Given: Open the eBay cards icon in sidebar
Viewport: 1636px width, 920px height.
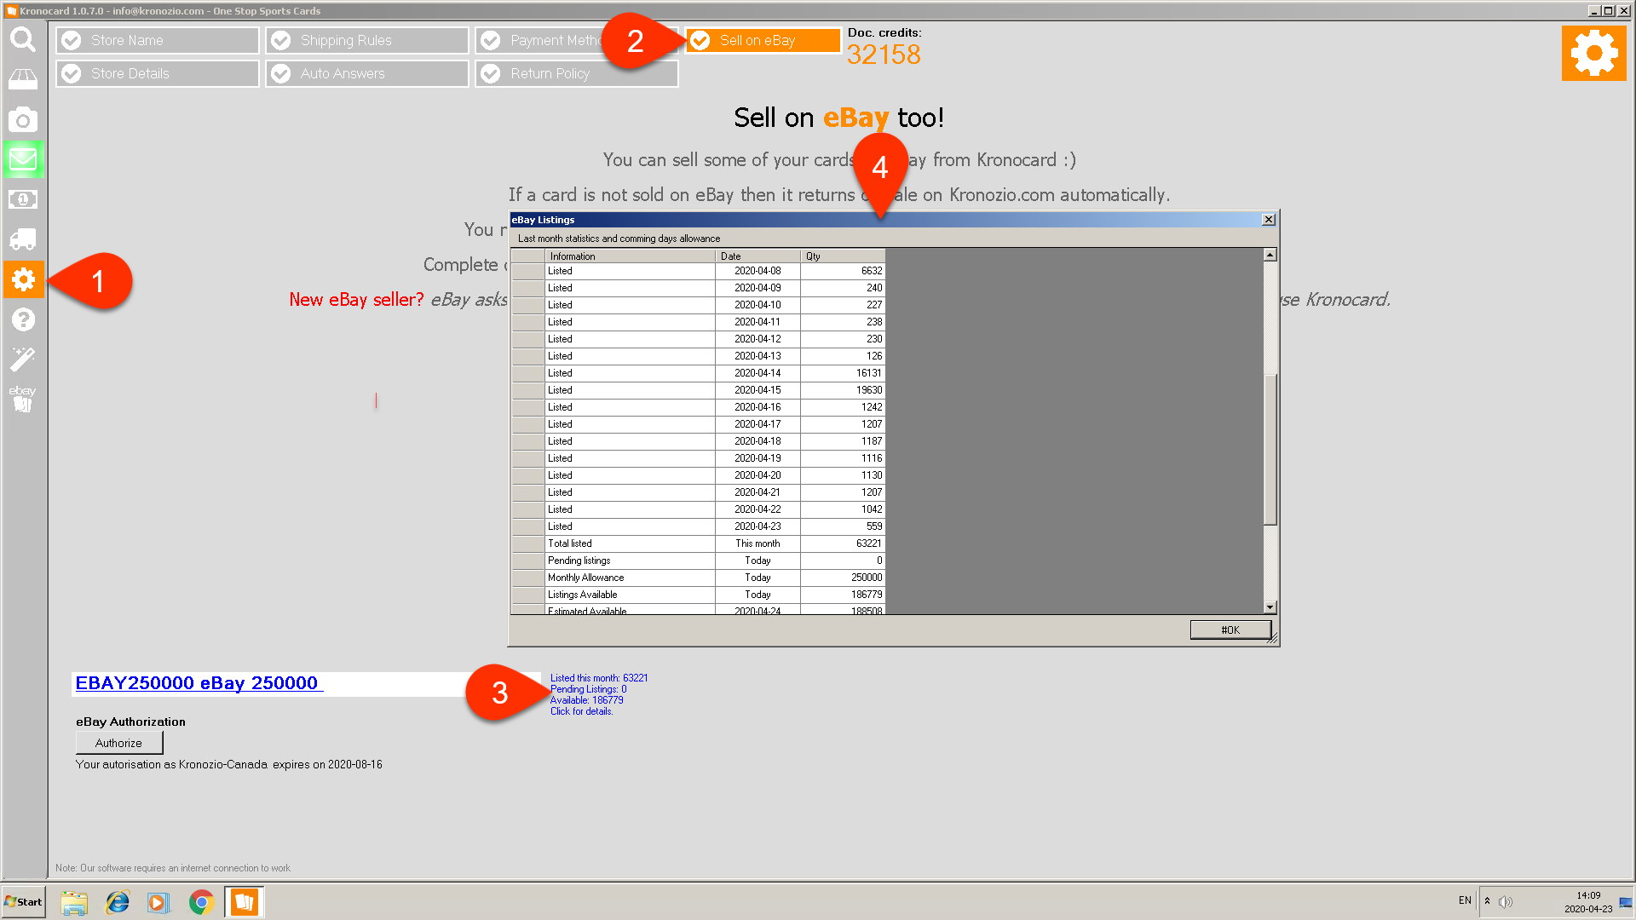Looking at the screenshot, I should pos(23,399).
